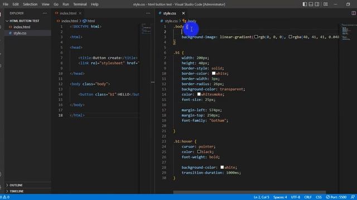Expand the TIMELINE section
The width and height of the screenshot is (357, 200).
click(x=16, y=191)
